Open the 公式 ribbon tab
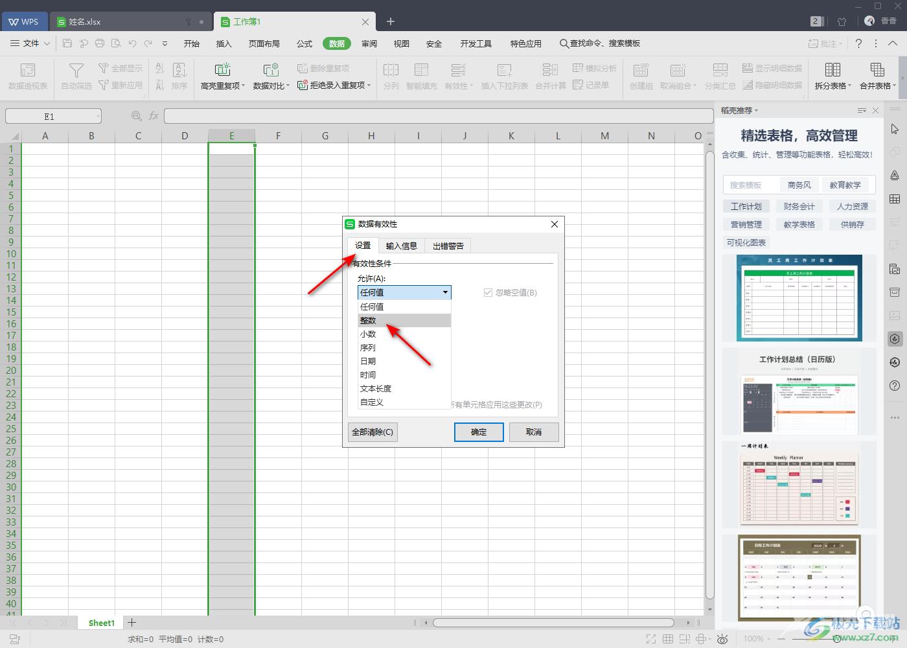Viewport: 907px width, 648px height. click(304, 43)
